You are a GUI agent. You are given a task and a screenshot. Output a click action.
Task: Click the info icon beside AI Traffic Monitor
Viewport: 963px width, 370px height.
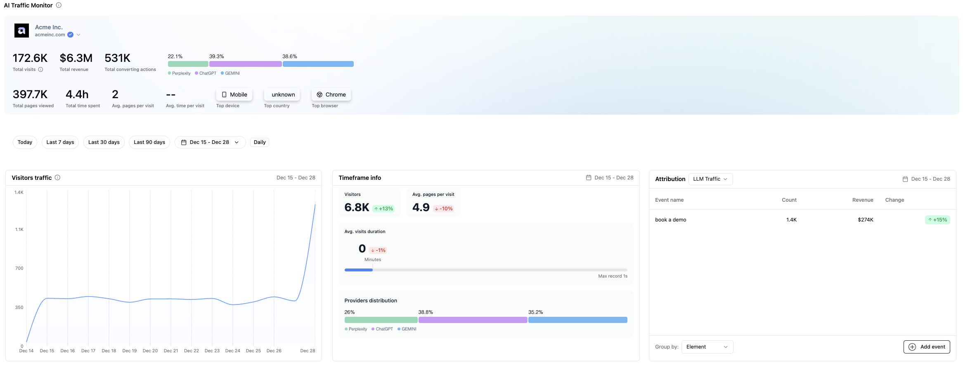pos(59,5)
